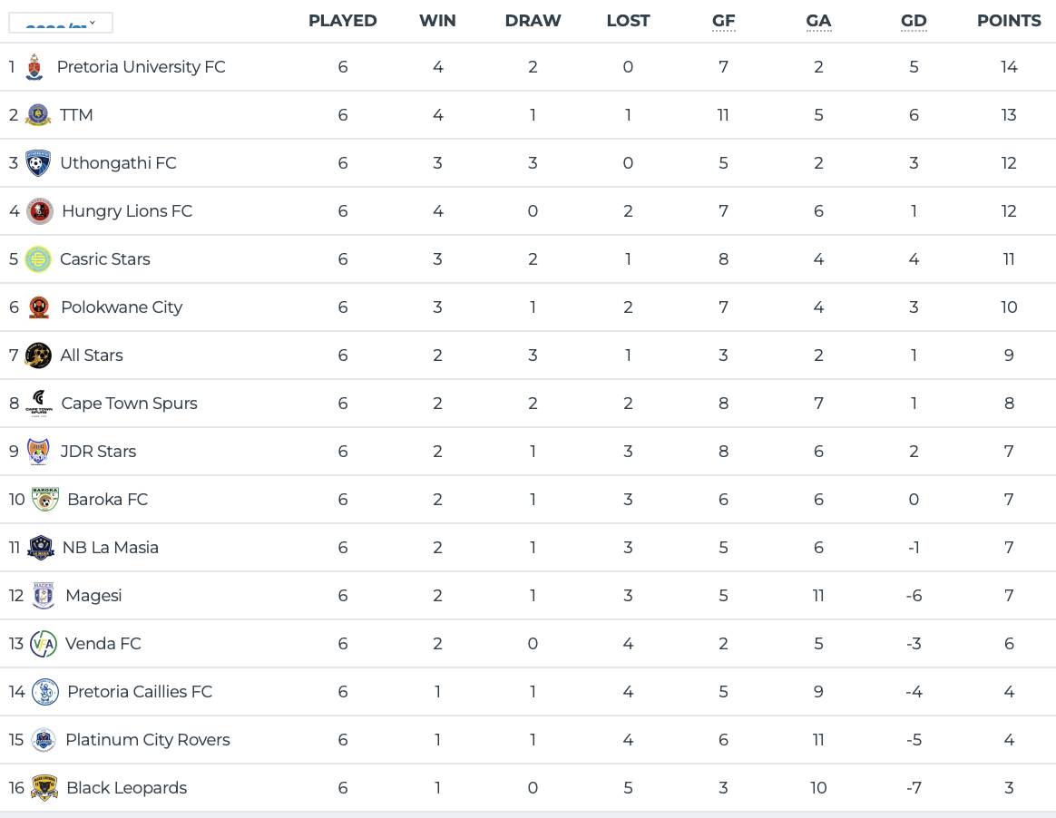Viewport: 1056px width, 818px height.
Task: Click the Polokwane City club logo
Action: (x=38, y=307)
